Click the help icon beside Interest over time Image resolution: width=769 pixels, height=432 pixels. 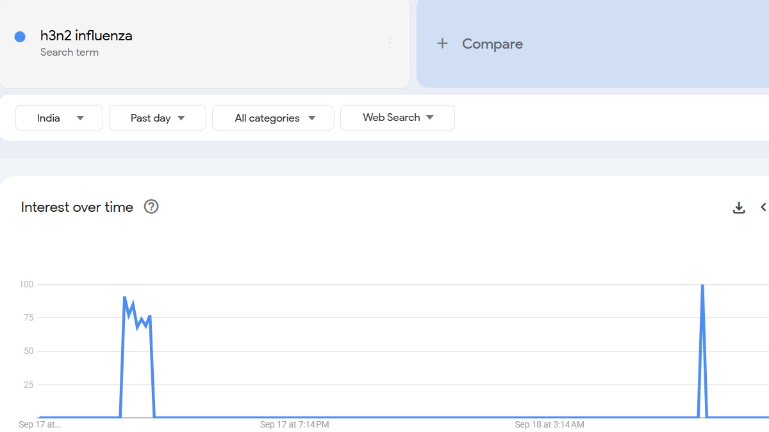[x=151, y=207]
